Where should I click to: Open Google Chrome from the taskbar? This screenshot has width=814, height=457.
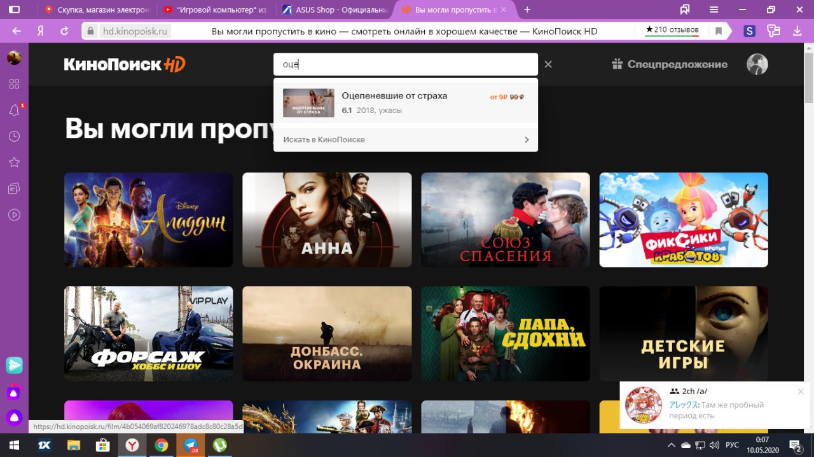point(162,445)
